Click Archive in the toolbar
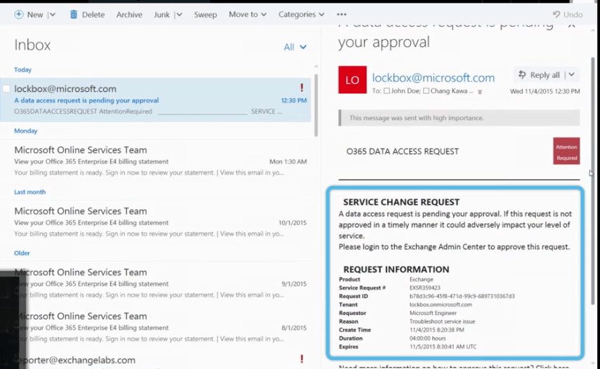The width and height of the screenshot is (600, 369). (129, 14)
